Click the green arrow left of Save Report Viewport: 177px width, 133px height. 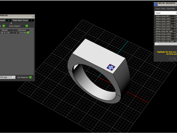click(x=4, y=26)
